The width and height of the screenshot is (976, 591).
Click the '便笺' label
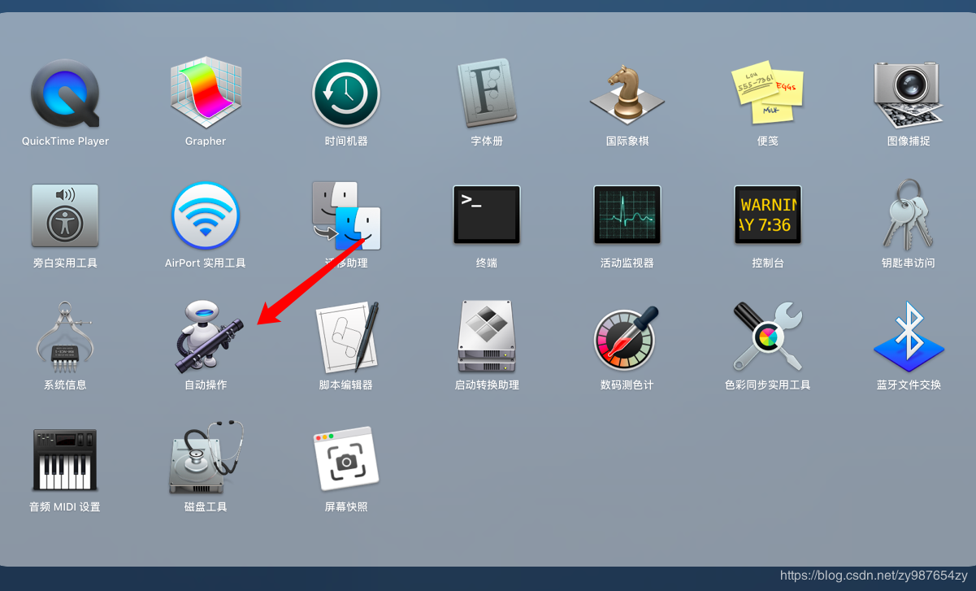tap(768, 141)
